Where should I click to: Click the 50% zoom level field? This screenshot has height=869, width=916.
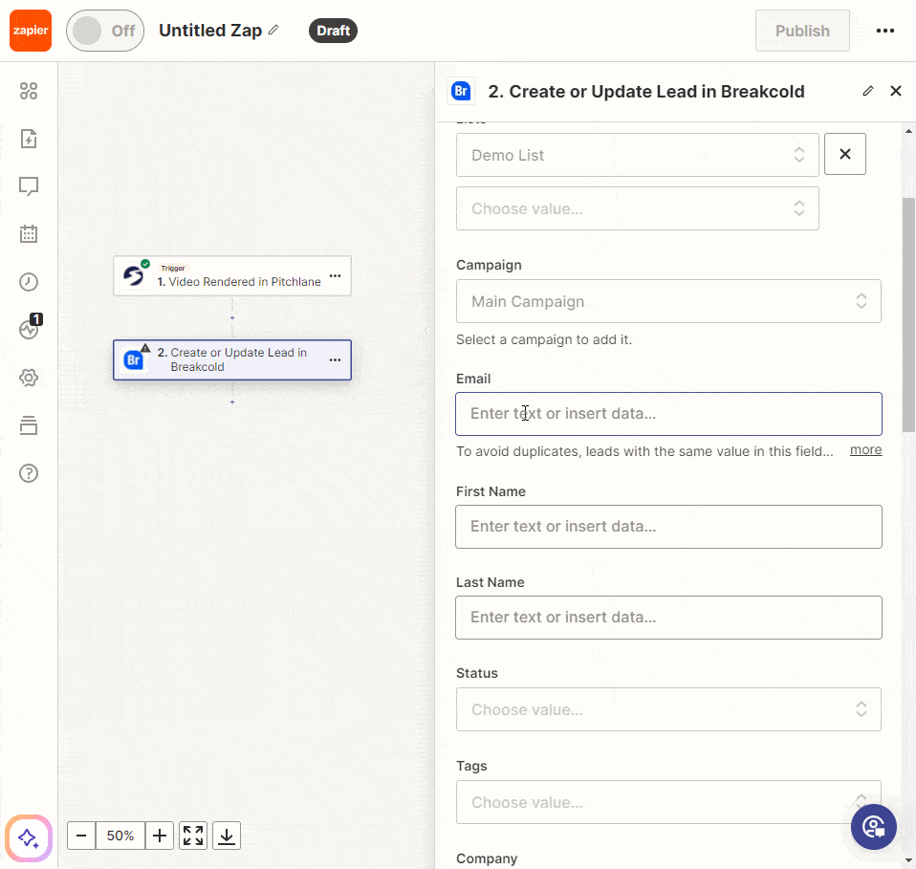[120, 836]
